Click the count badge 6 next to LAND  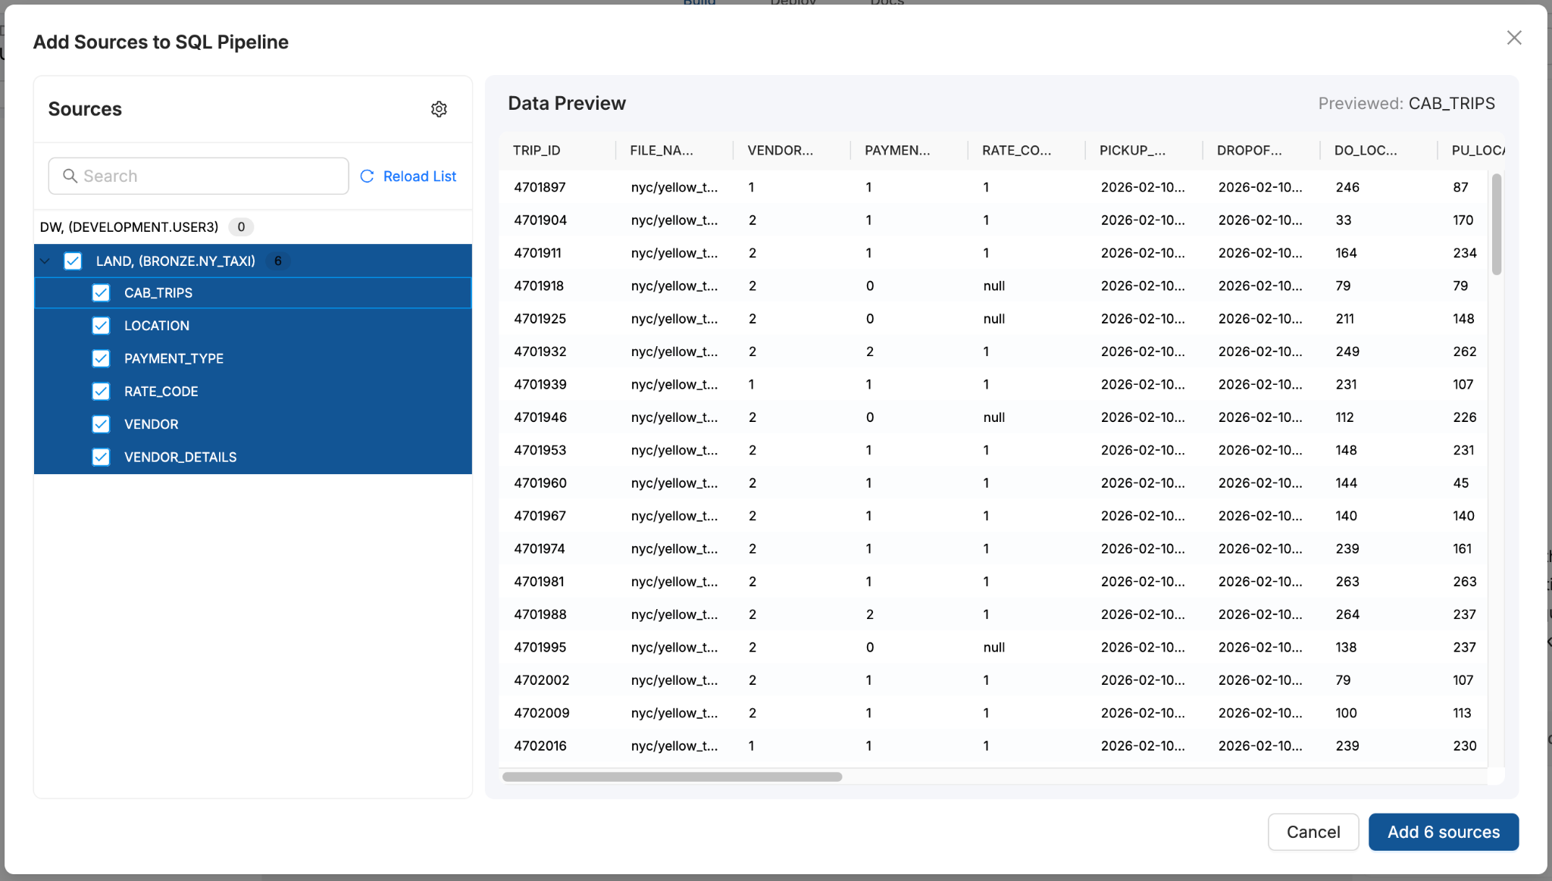(x=278, y=261)
